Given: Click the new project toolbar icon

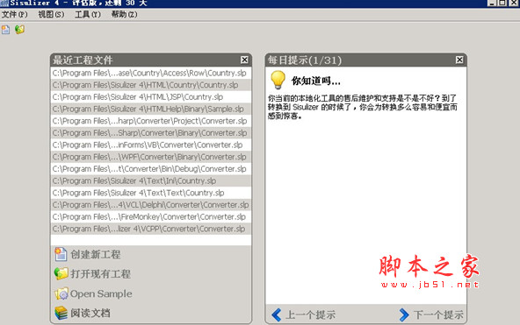Looking at the screenshot, I should coord(5,30).
